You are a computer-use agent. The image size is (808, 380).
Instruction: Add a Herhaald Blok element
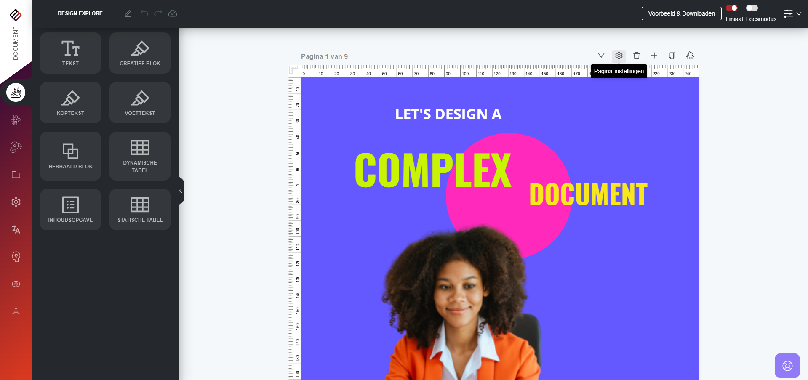pos(70,156)
